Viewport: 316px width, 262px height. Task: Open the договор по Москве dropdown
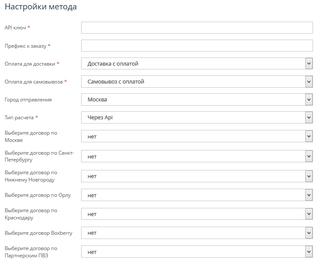(197, 136)
